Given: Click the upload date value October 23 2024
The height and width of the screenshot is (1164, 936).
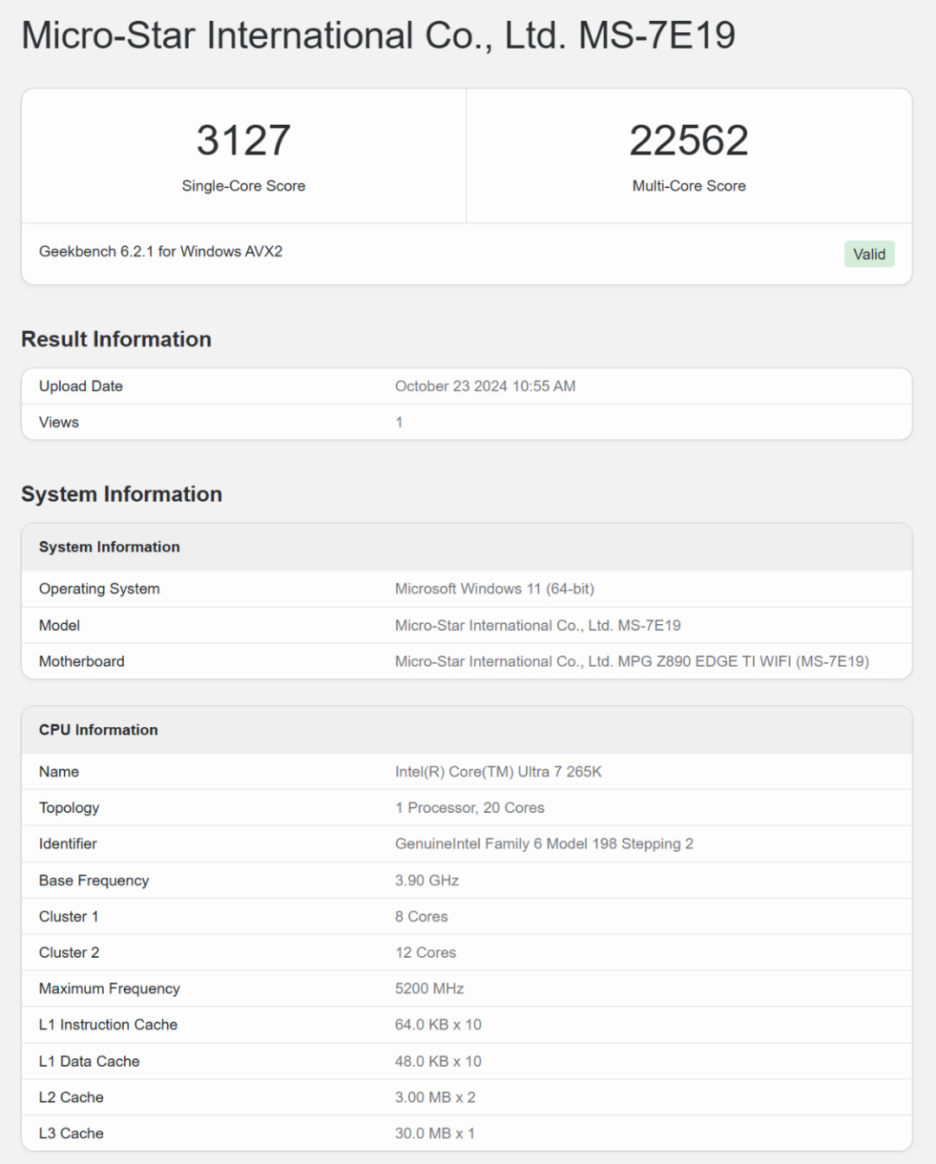Looking at the screenshot, I should pyautogui.click(x=484, y=387).
